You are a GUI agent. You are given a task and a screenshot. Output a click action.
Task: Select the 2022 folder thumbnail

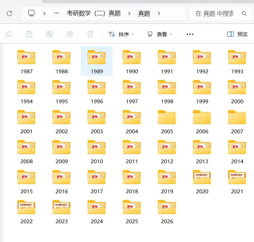[x=26, y=207]
